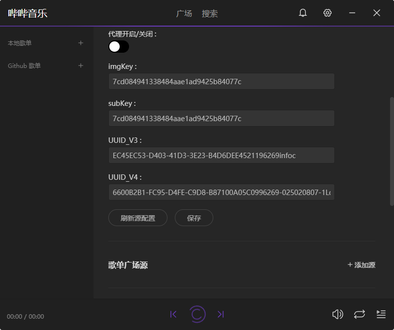Save settings with the 保存 button
The height and width of the screenshot is (330, 394).
tap(194, 218)
